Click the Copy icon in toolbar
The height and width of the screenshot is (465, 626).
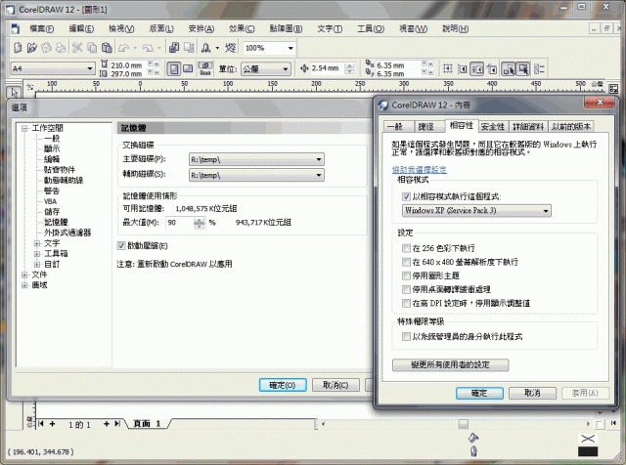coord(92,48)
